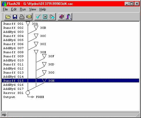141x118 pixels.
Task: Save file using the floppy disk icon
Action: click(15, 17)
